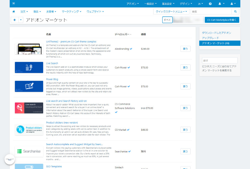
Task: Click the Searchanise logo thumbnail
Action: (x=29, y=151)
